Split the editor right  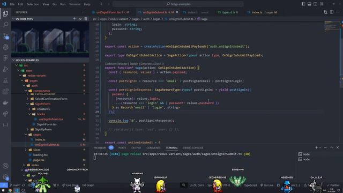tap(332, 12)
